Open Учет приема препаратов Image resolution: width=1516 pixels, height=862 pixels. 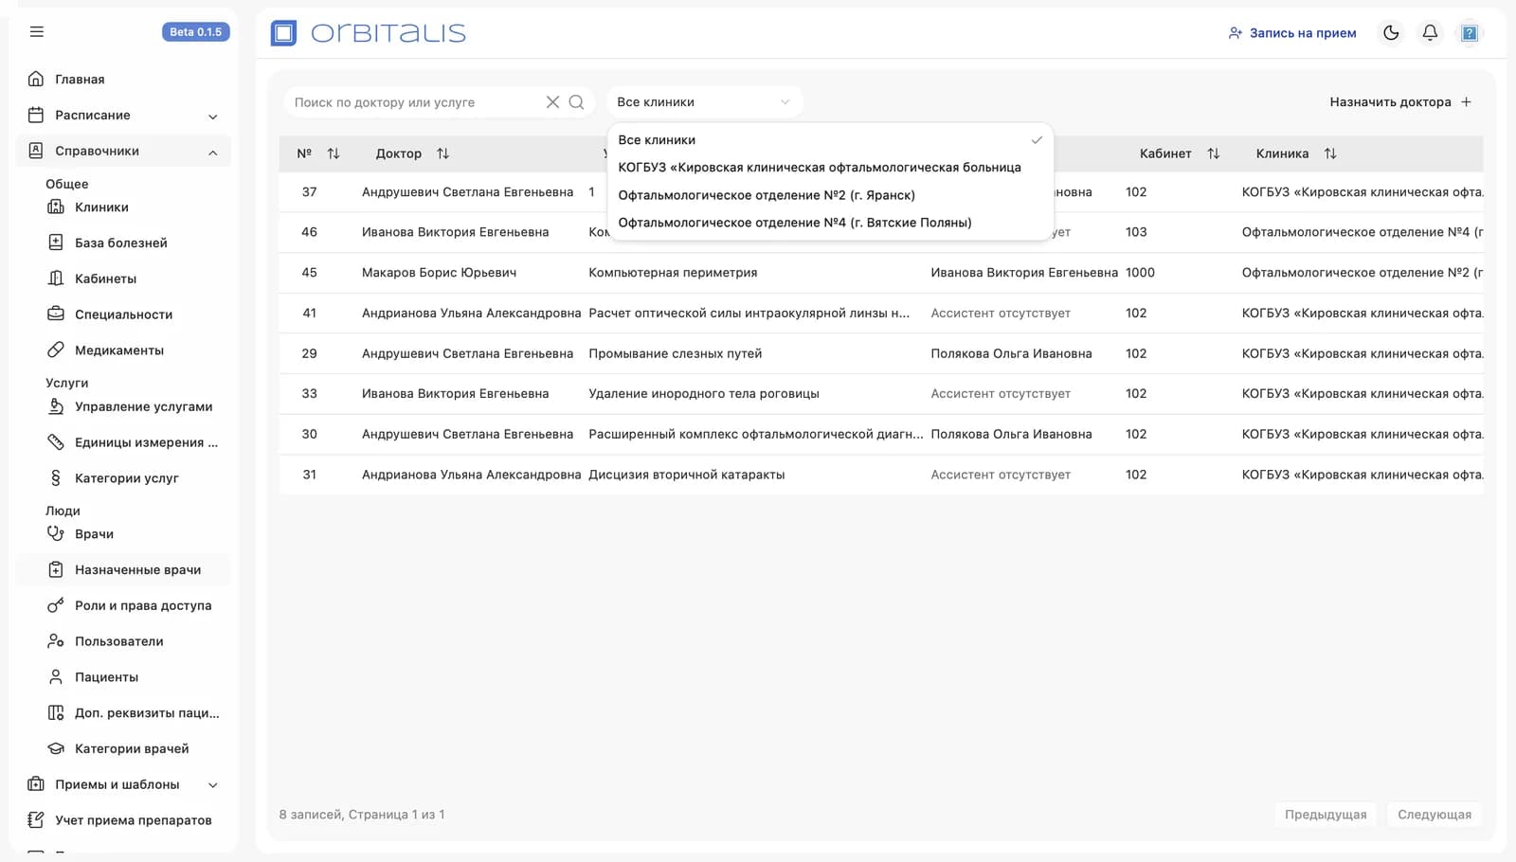click(123, 820)
